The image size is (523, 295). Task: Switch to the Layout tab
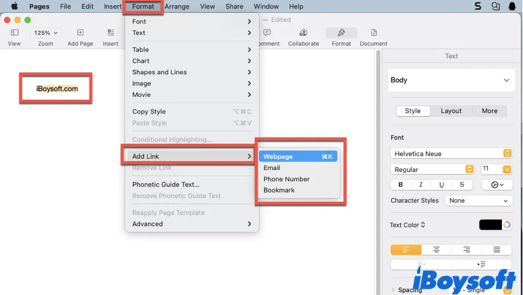coord(451,111)
